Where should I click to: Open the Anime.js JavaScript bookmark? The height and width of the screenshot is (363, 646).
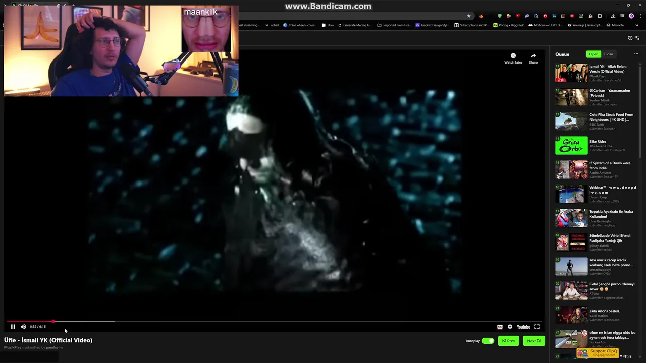tap(584, 25)
